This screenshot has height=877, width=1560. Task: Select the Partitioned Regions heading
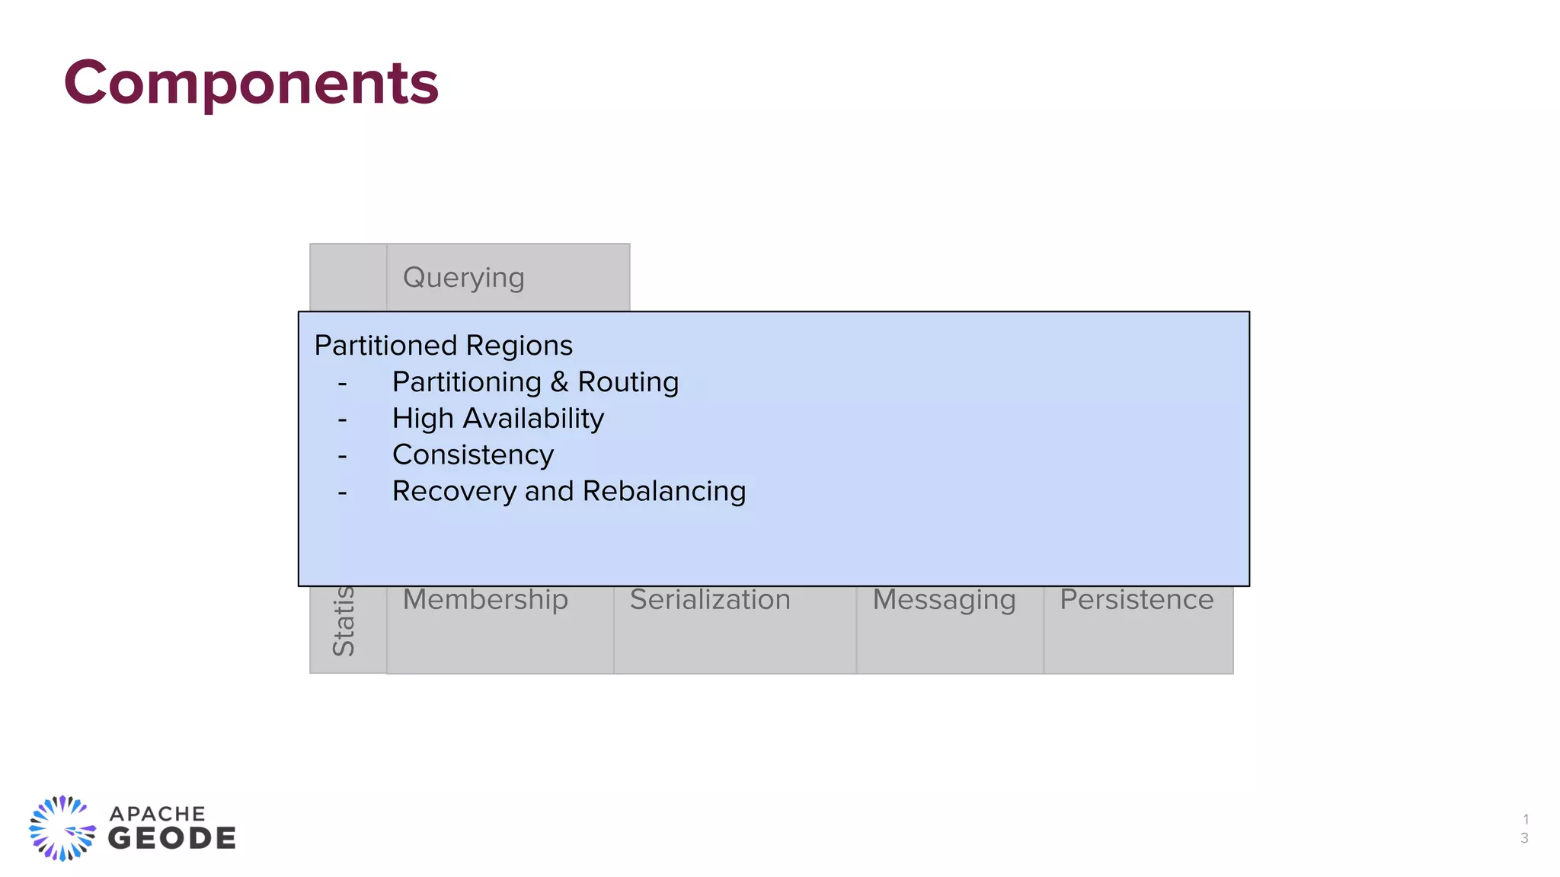pos(443,346)
